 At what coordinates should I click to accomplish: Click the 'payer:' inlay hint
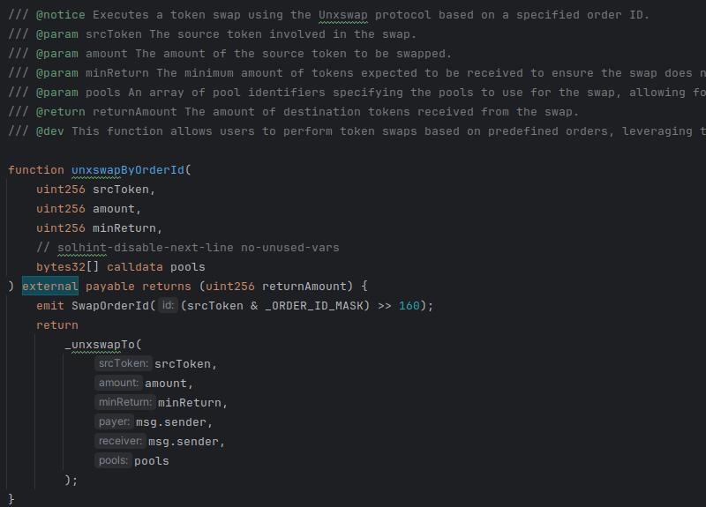[x=114, y=422]
